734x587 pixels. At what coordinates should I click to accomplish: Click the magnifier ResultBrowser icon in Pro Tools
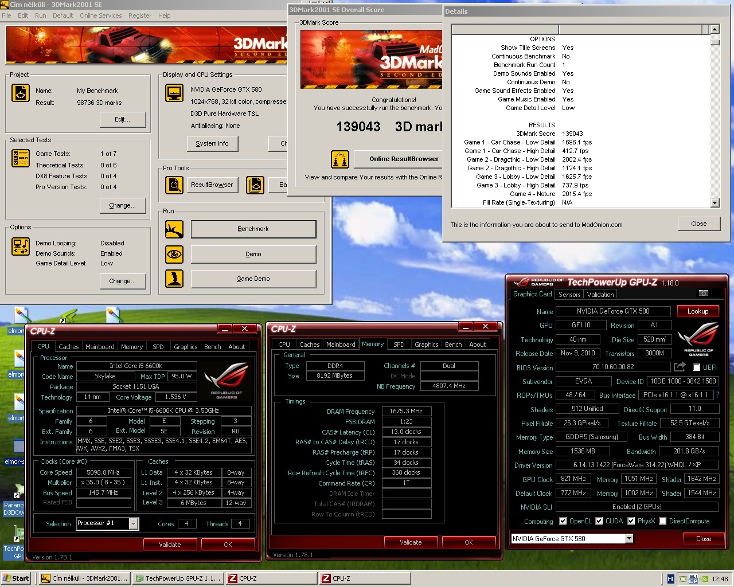(174, 185)
